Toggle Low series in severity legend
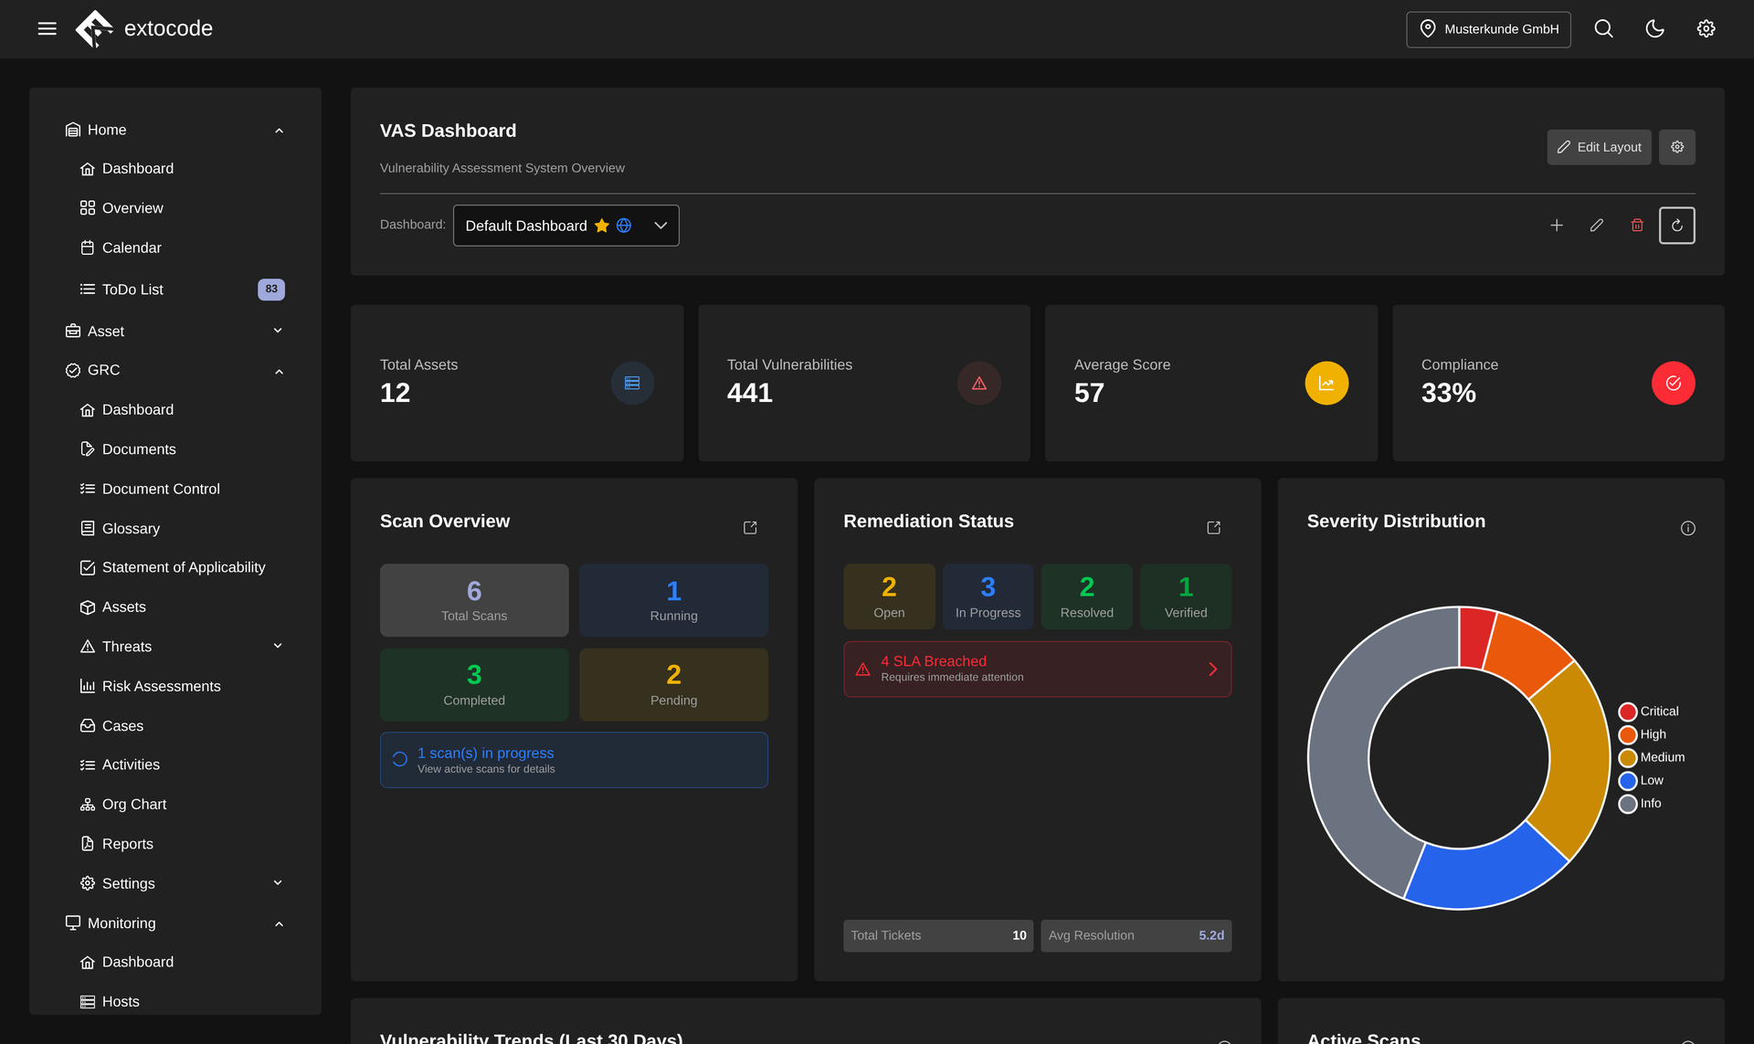 coord(1642,781)
